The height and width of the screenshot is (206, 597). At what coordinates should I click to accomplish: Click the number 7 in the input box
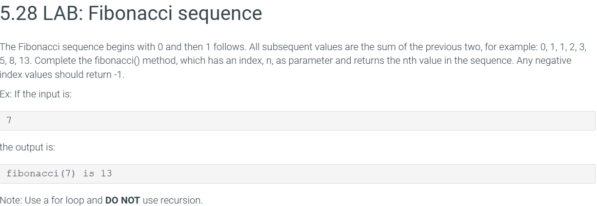[9, 120]
